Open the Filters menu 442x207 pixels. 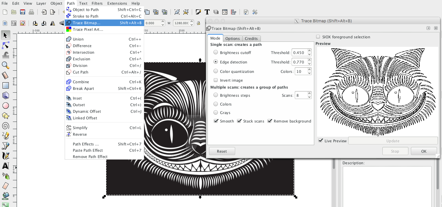pyautogui.click(x=97, y=3)
